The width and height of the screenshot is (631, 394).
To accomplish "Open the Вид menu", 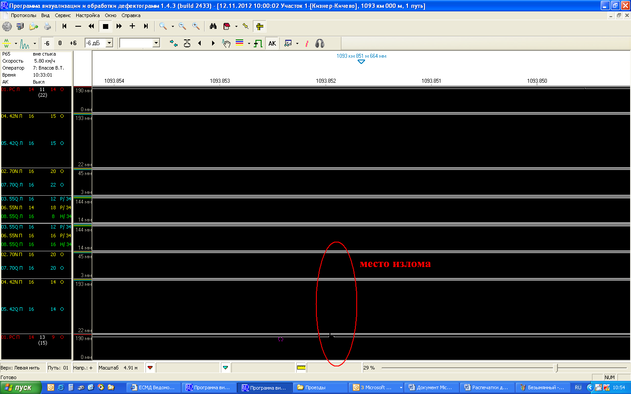I will tap(46, 15).
